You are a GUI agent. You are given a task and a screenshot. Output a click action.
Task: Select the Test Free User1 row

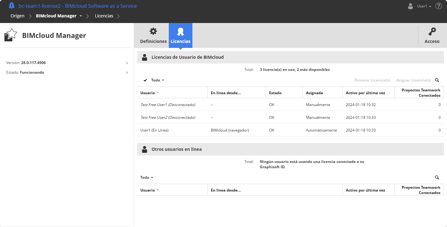coord(168,105)
